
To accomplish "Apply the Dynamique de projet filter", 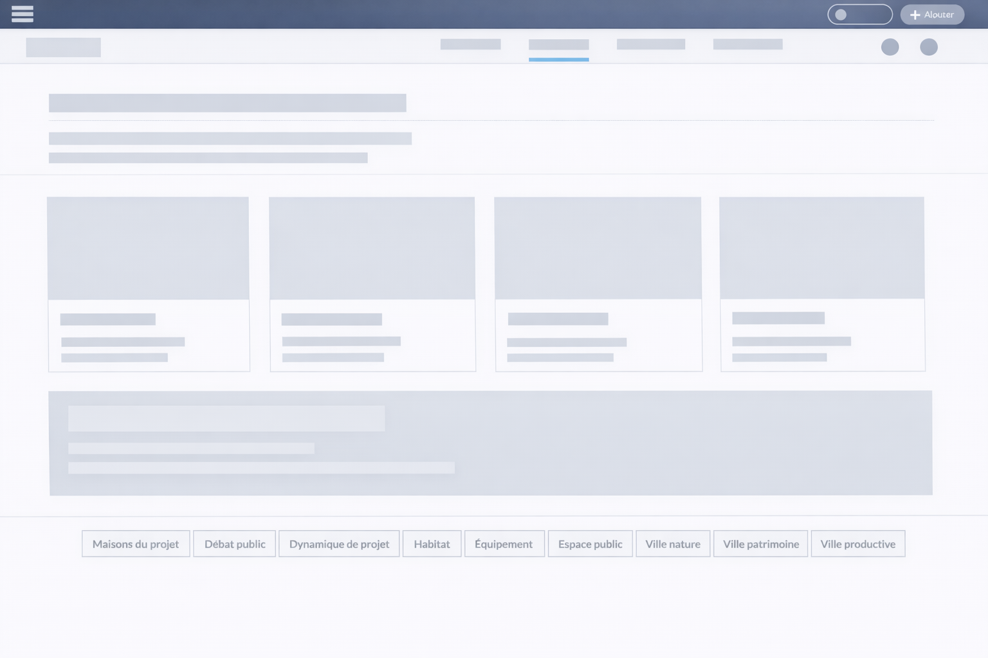I will pyautogui.click(x=339, y=544).
